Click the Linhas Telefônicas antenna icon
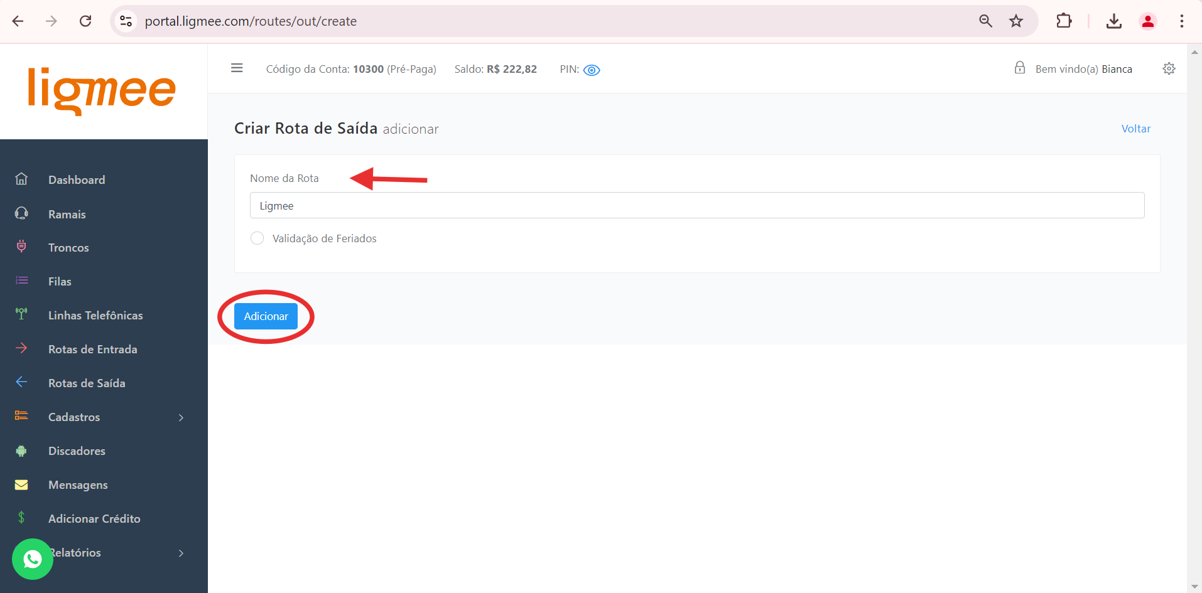This screenshot has width=1202, height=593. [21, 314]
